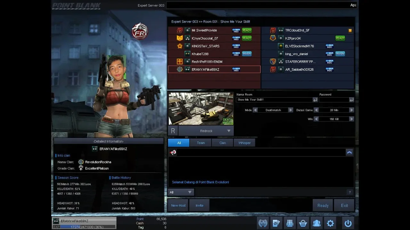Click KINGSTaV_STARS star clan emblem
The height and width of the screenshot is (230, 410).
tap(180, 46)
